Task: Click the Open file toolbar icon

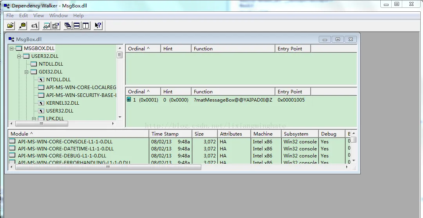Action: point(11,25)
